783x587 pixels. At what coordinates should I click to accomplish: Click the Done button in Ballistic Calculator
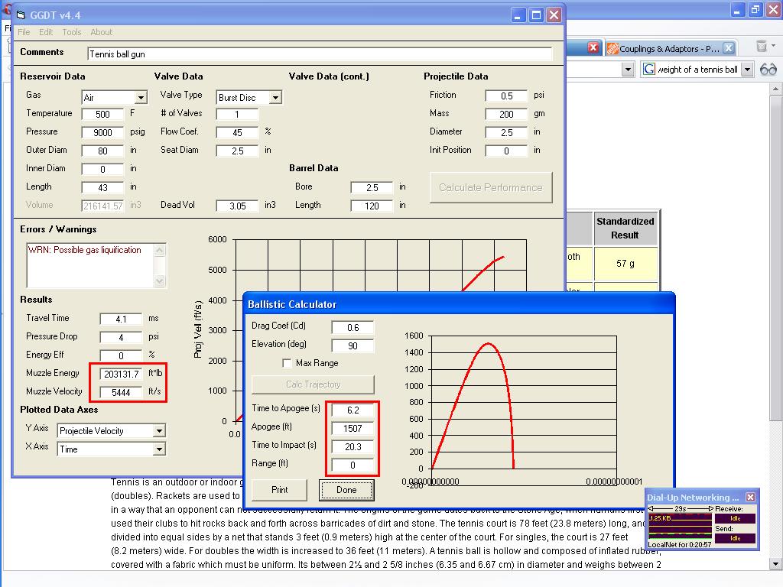point(346,490)
